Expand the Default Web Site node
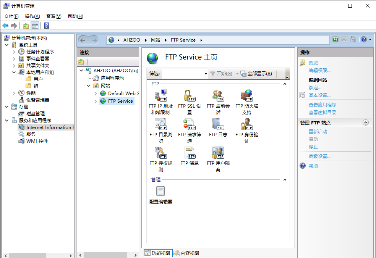This screenshot has width=376, height=258. [x=96, y=94]
